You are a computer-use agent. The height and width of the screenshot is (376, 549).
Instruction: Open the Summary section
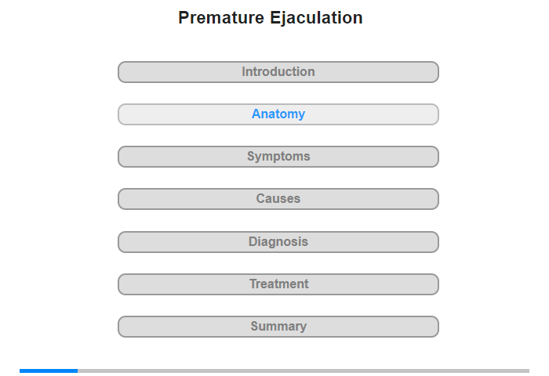278,327
